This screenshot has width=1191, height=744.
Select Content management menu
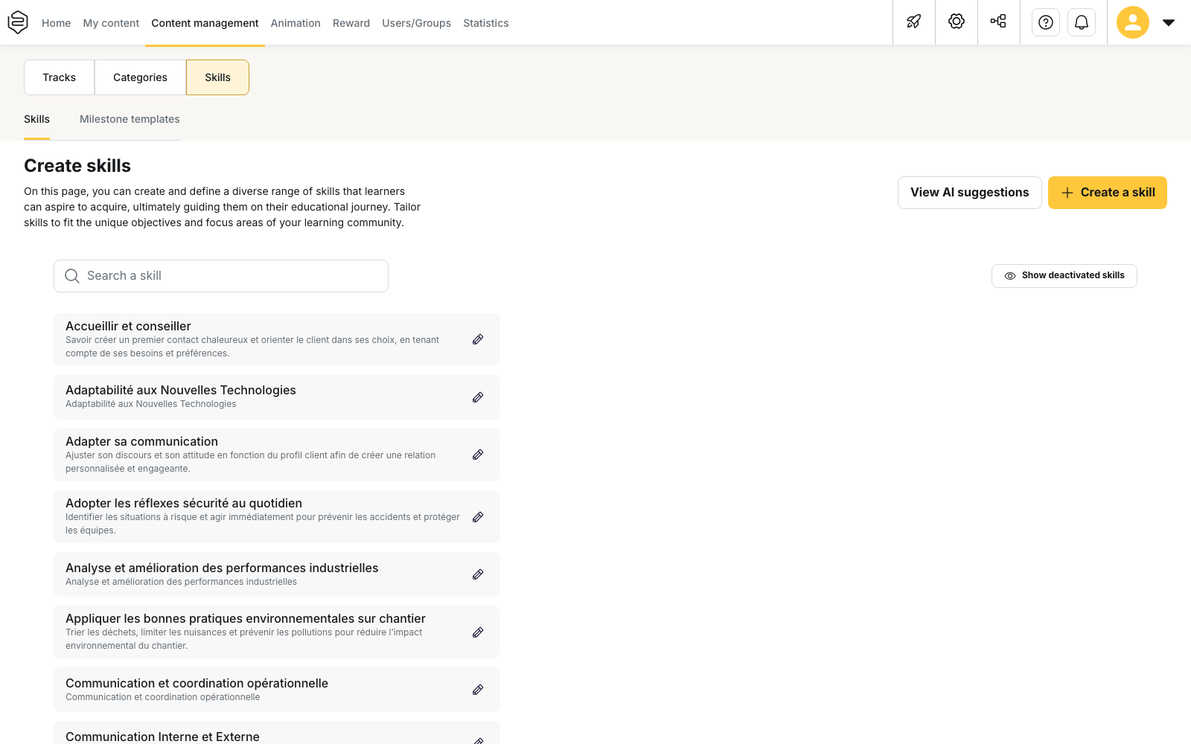(x=205, y=23)
